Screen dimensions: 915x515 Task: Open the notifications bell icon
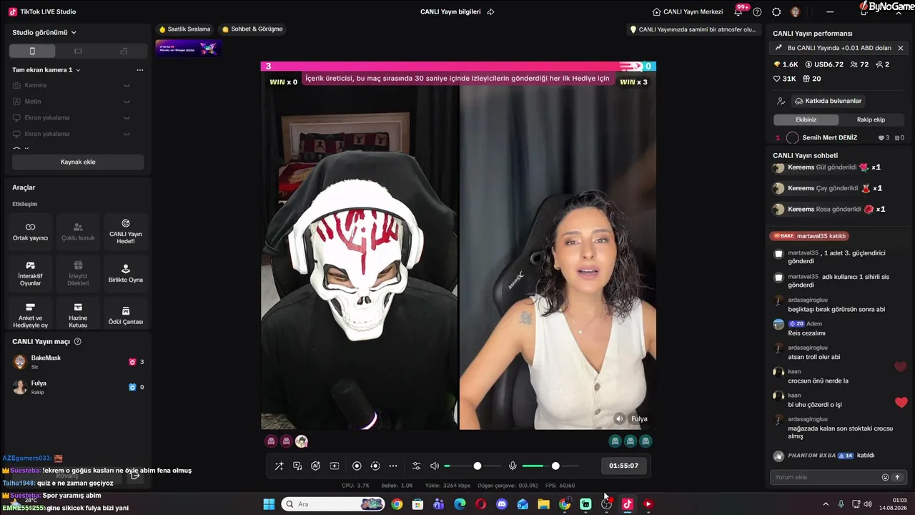pyautogui.click(x=738, y=11)
